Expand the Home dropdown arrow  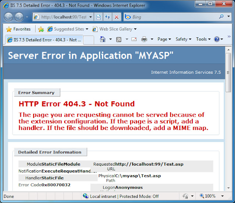click(x=111, y=39)
